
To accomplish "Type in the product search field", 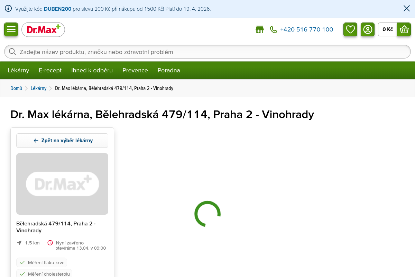I will tap(207, 52).
